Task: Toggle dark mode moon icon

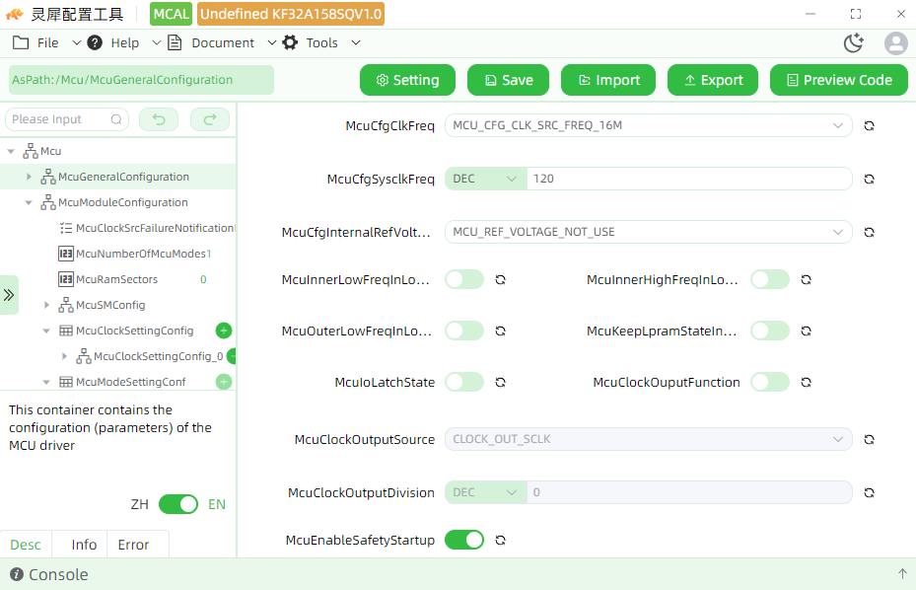Action: (x=854, y=43)
